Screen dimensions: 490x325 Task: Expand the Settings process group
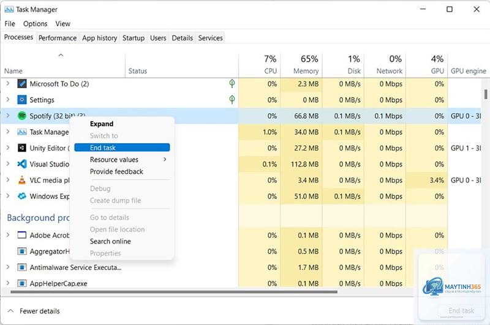(8, 100)
